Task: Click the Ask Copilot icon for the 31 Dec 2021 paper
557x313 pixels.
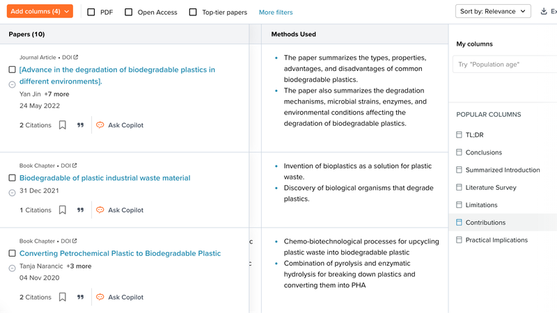Action: (100, 210)
